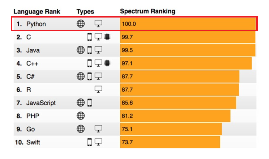The width and height of the screenshot is (269, 159).
Task: Click the embedded chip icon for C
Action: (107, 37)
